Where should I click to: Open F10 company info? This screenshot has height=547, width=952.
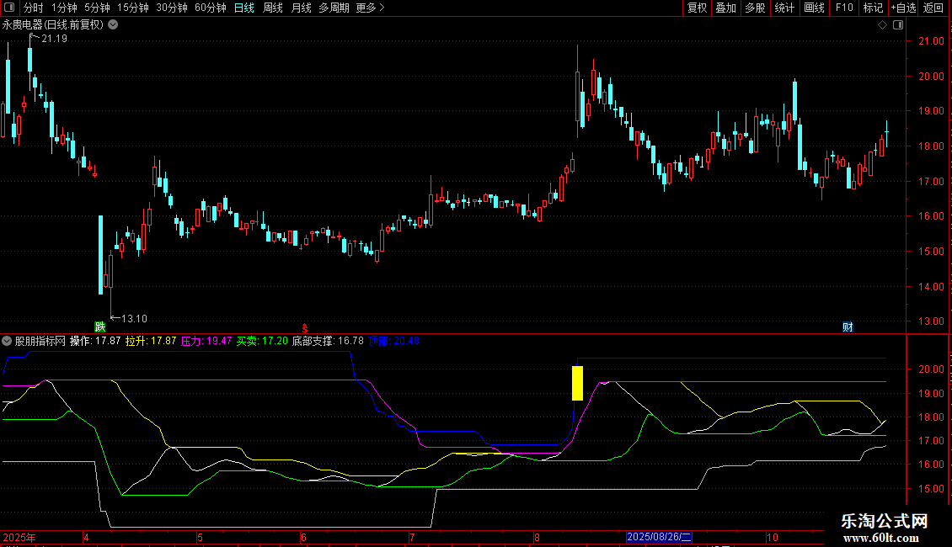click(843, 8)
